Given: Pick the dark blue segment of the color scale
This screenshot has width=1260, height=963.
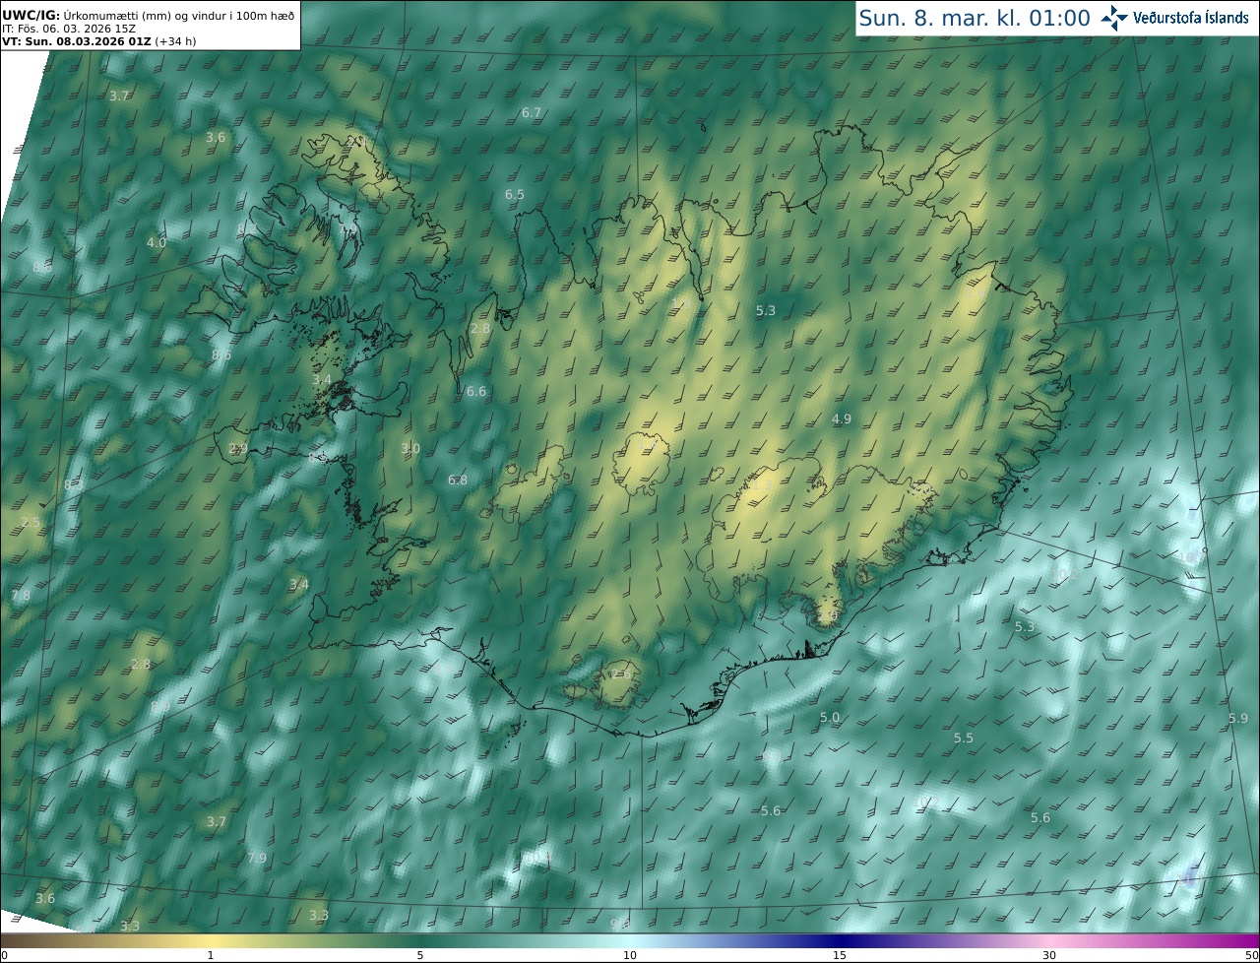Looking at the screenshot, I should [840, 941].
